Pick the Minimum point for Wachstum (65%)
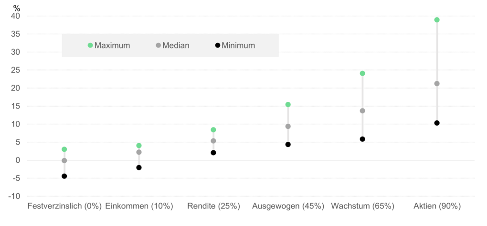The height and width of the screenshot is (226, 487). [362, 139]
